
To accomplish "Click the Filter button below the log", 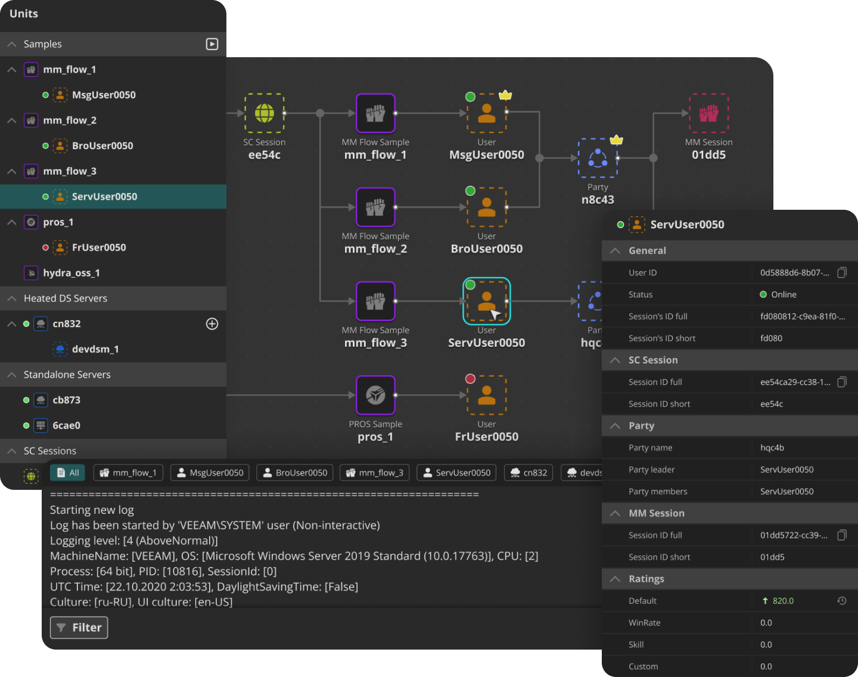I will 79,628.
